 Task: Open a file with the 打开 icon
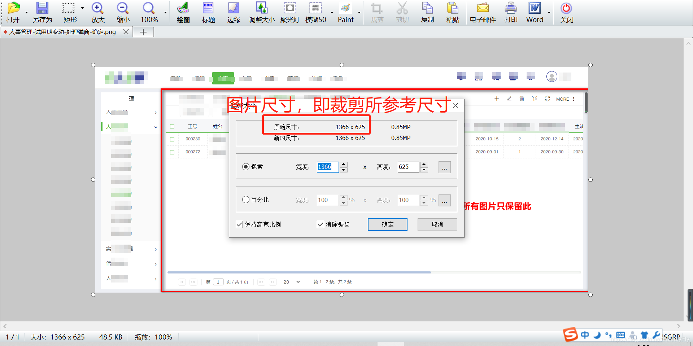[x=13, y=12]
